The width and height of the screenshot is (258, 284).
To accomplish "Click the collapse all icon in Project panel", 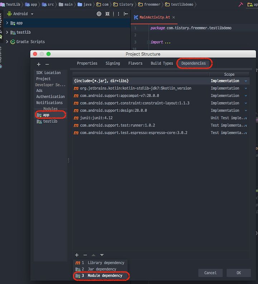I will [x=107, y=14].
